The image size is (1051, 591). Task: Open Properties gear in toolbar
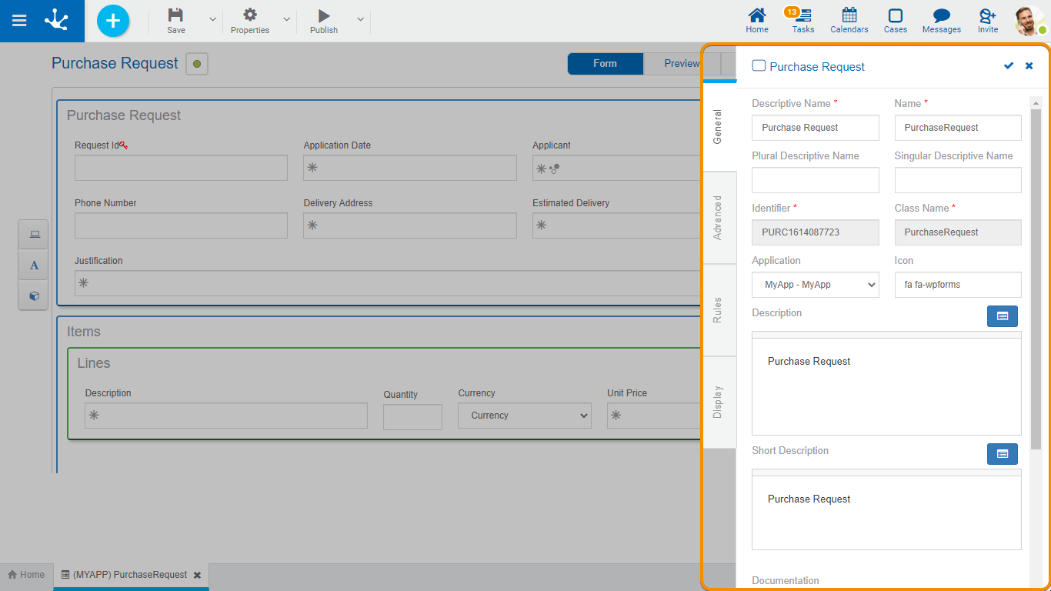tap(250, 15)
